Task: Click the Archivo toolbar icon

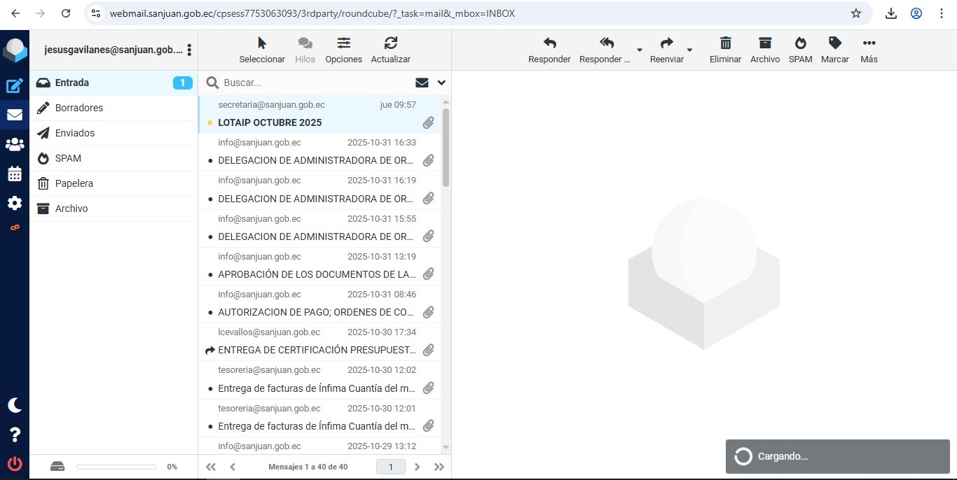Action: pyautogui.click(x=764, y=50)
